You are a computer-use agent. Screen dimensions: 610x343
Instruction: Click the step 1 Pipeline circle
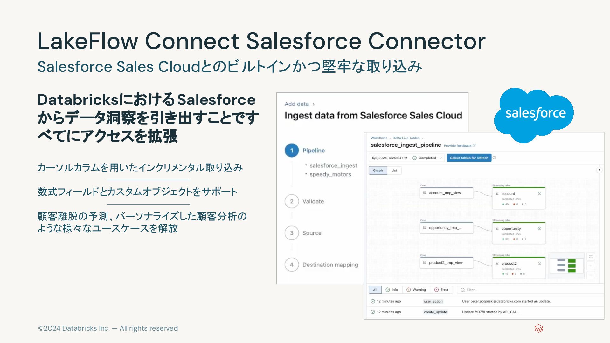[292, 151]
